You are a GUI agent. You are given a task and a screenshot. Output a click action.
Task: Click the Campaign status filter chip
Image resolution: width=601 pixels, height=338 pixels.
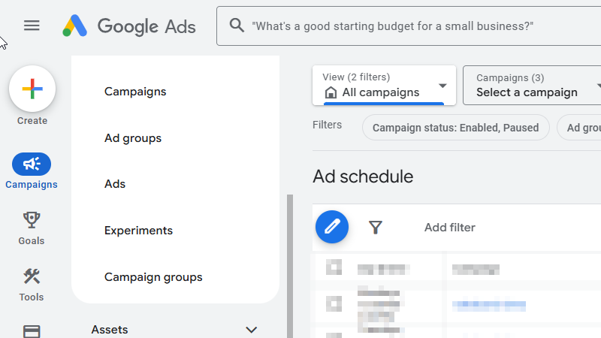point(455,128)
